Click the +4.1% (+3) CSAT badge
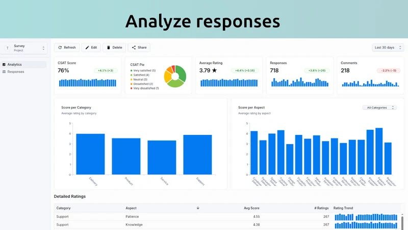Image resolution: width=408 pixels, height=230 pixels. (x=106, y=71)
